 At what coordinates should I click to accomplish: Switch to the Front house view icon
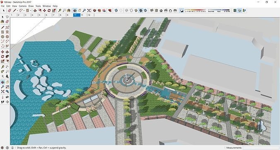(x=161, y=10)
